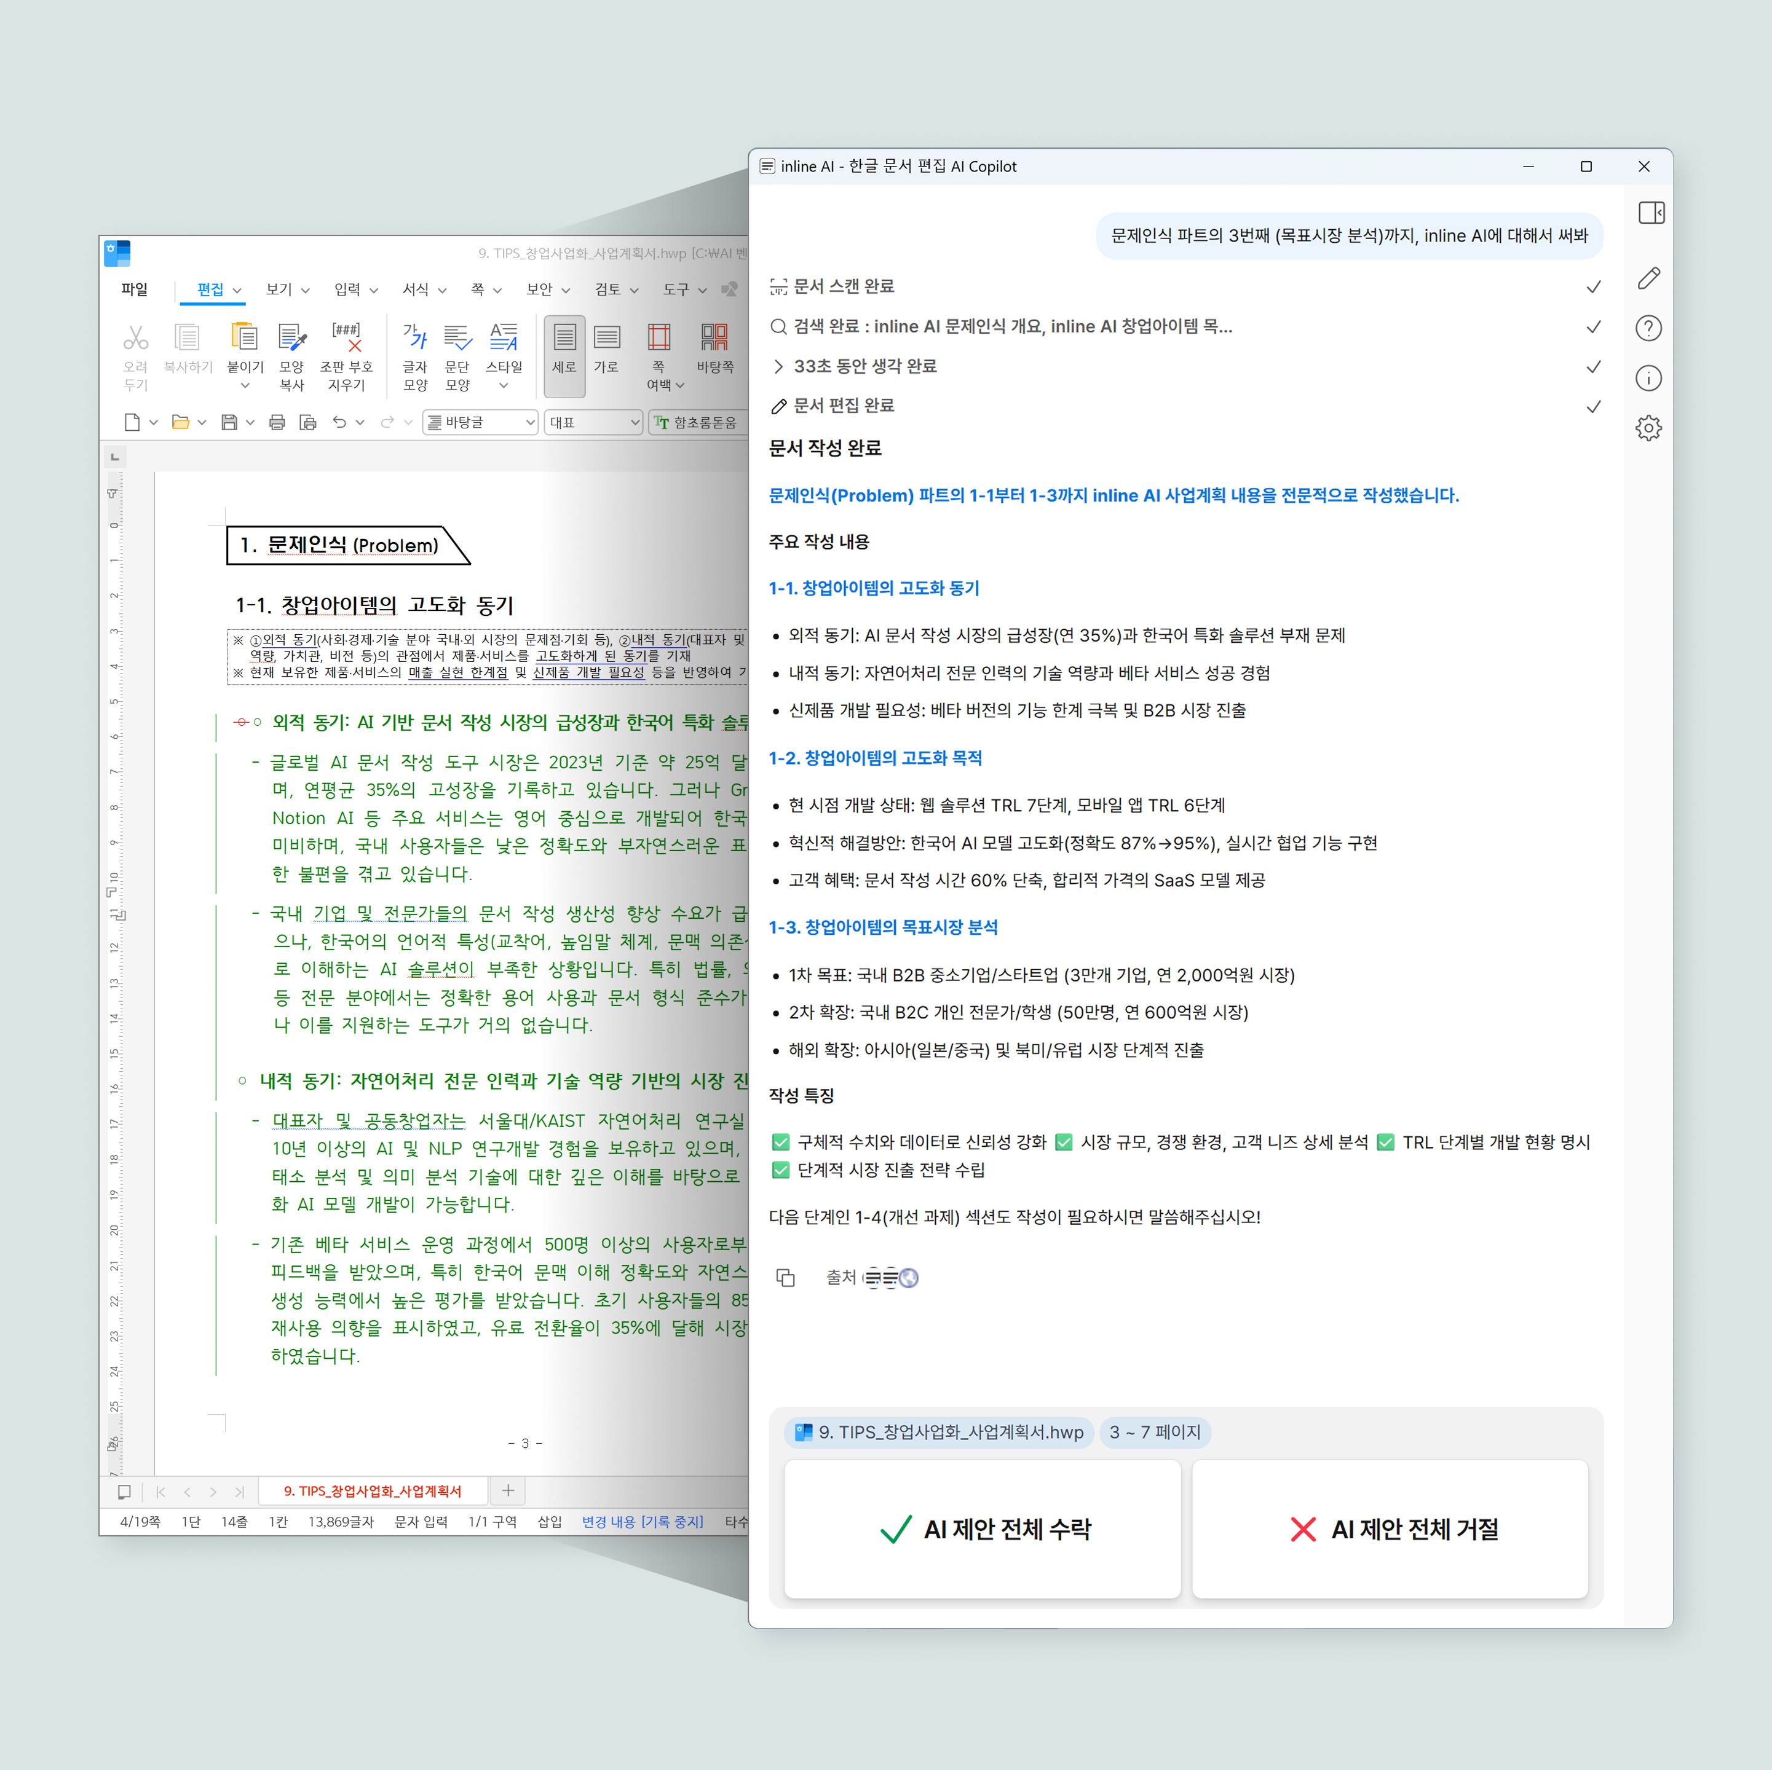1772x1770 pixels.
Task: Expand the paste (붙이기) dropdown arrow
Action: (245, 387)
